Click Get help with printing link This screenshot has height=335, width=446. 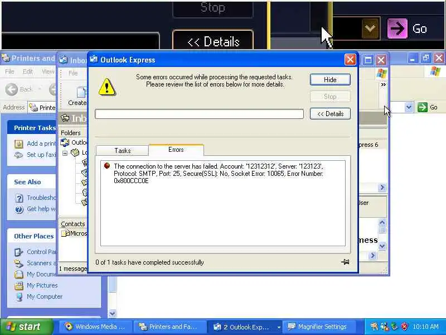click(x=41, y=209)
